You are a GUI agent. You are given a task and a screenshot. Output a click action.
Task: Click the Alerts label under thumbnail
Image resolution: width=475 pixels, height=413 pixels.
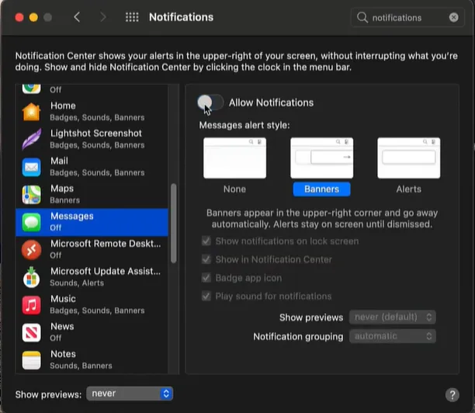tap(409, 189)
